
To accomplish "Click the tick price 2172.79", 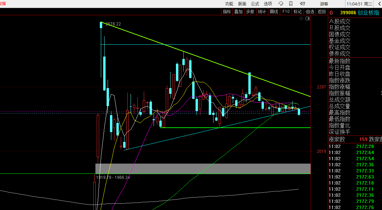I will click(x=365, y=201).
